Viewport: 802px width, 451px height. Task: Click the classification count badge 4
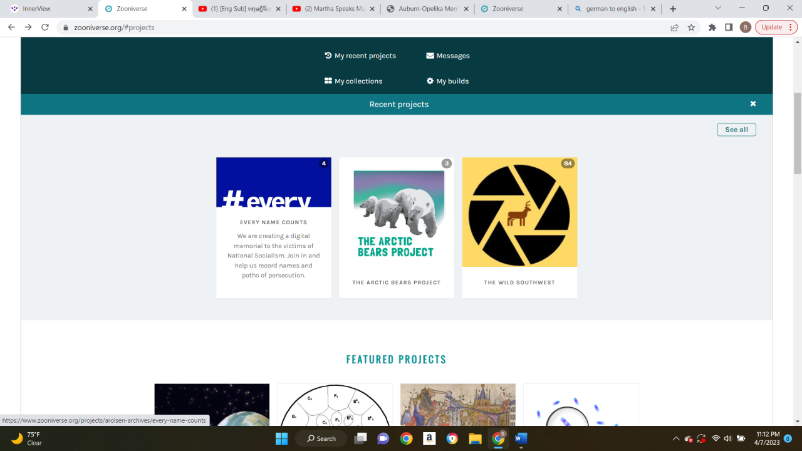(x=323, y=163)
